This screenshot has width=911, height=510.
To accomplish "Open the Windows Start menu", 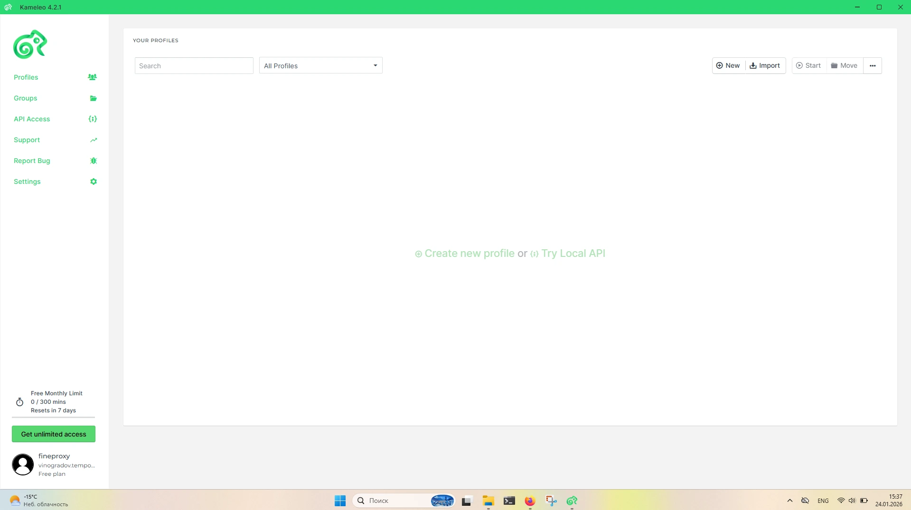I will click(340, 501).
